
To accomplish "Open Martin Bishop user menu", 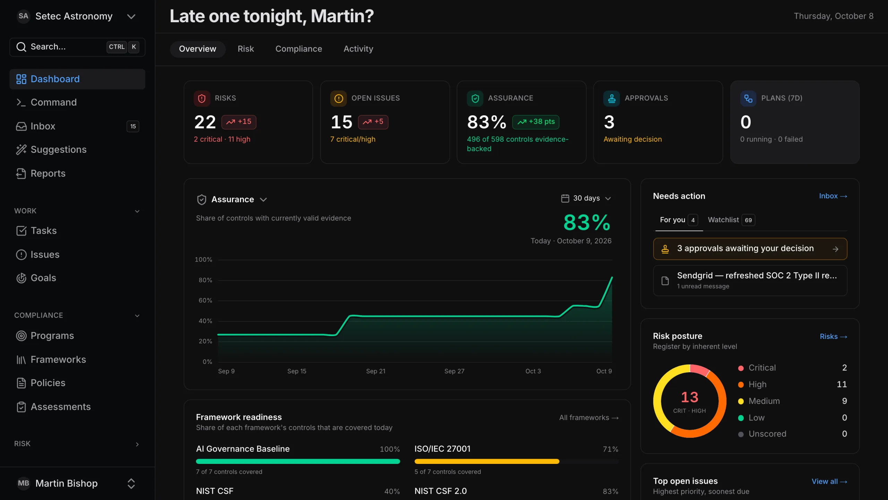I will (x=77, y=483).
